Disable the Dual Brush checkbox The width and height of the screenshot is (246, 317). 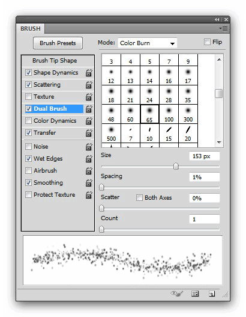(x=28, y=108)
